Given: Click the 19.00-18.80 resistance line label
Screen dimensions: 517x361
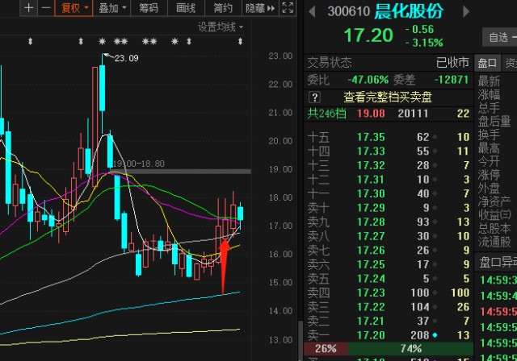Looking at the screenshot, I should click(x=138, y=164).
